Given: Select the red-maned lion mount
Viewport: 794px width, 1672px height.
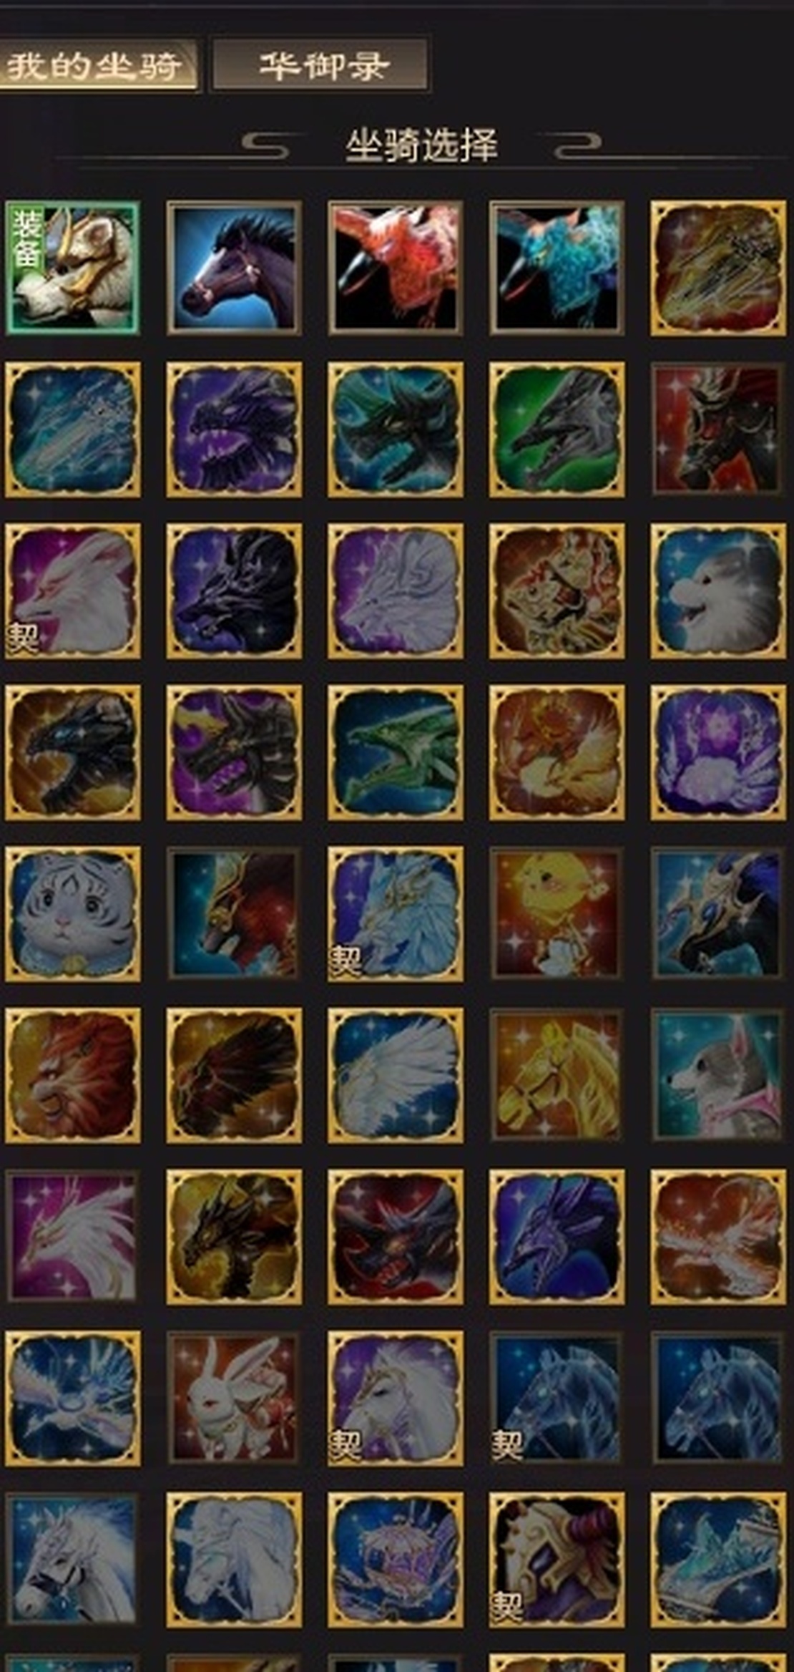Looking at the screenshot, I should pos(72,1075).
